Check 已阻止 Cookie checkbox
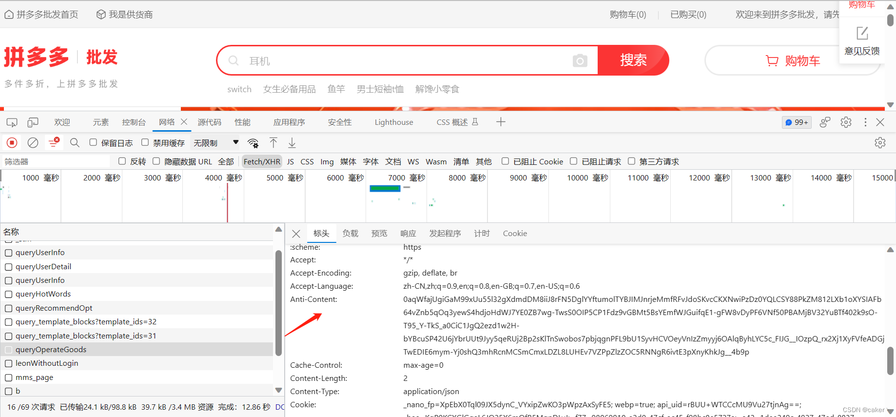 pos(505,161)
